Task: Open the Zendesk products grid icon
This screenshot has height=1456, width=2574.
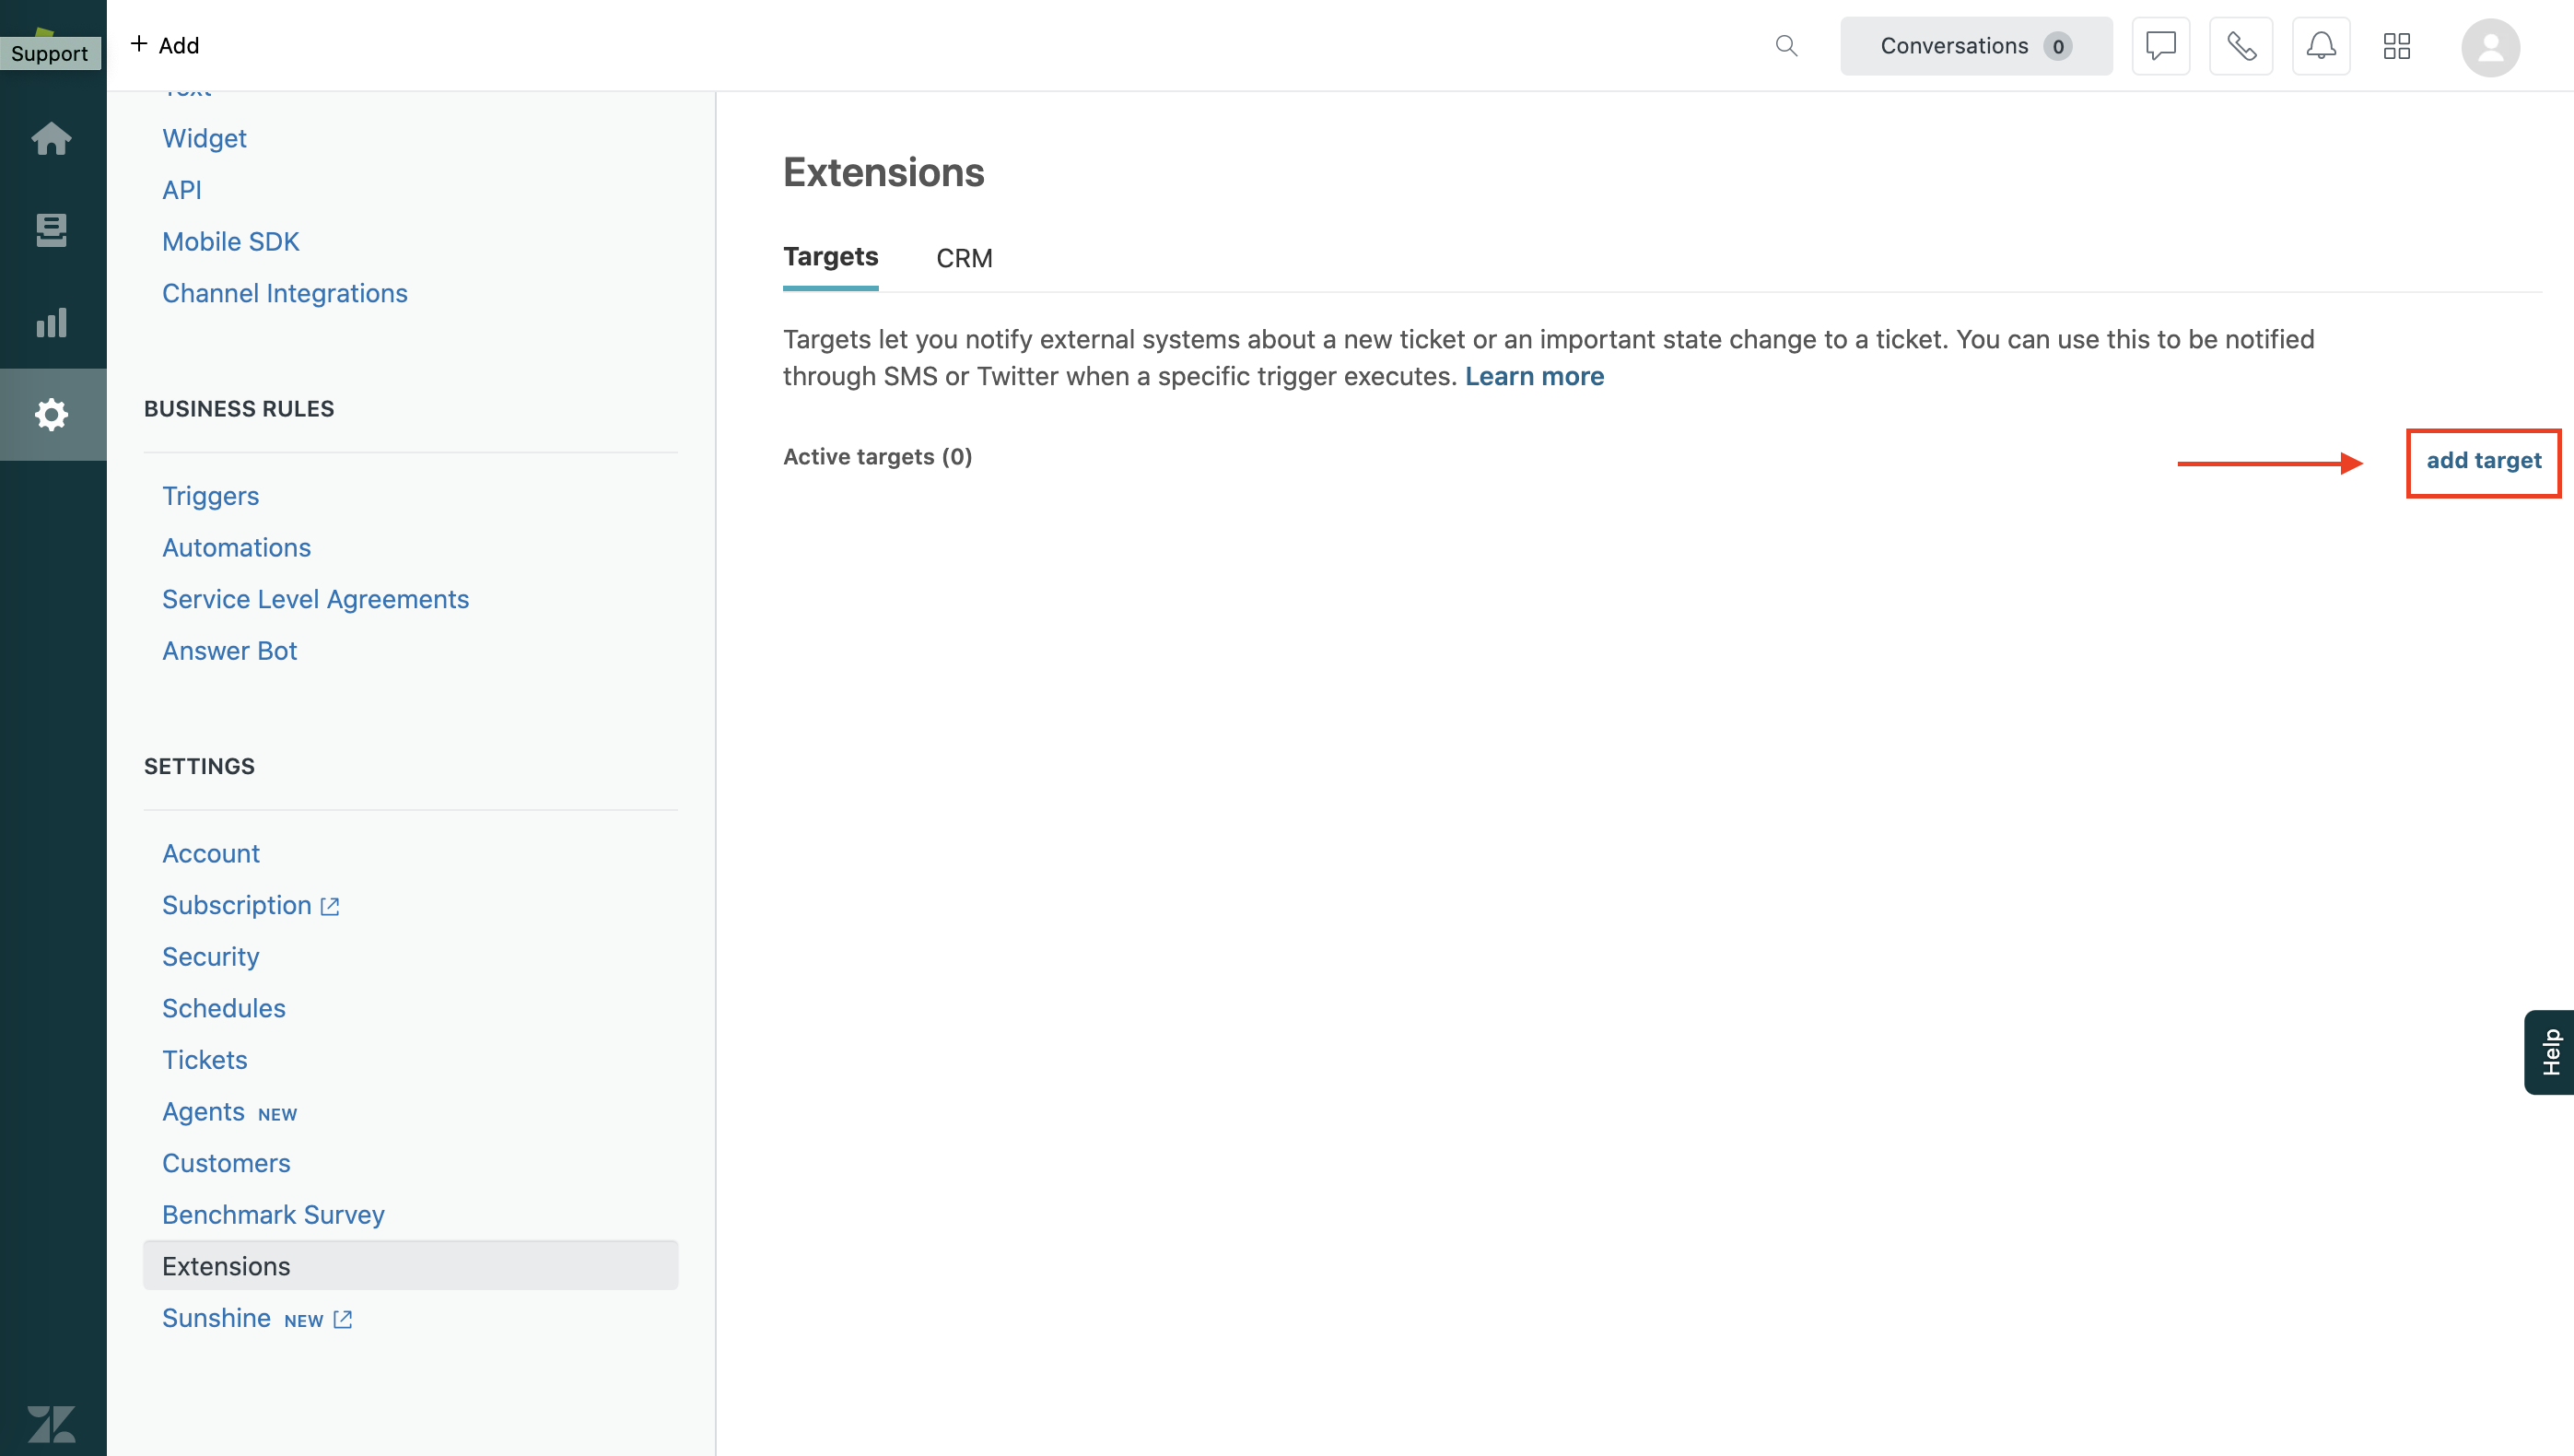Action: 2397,46
